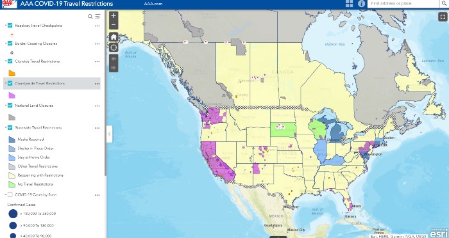
Task: Open options for Citywide Travel Restrictions layer
Action: coord(97,61)
